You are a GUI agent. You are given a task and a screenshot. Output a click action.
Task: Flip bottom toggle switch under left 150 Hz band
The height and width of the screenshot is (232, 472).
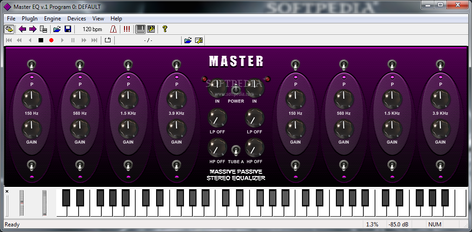[x=32, y=166]
